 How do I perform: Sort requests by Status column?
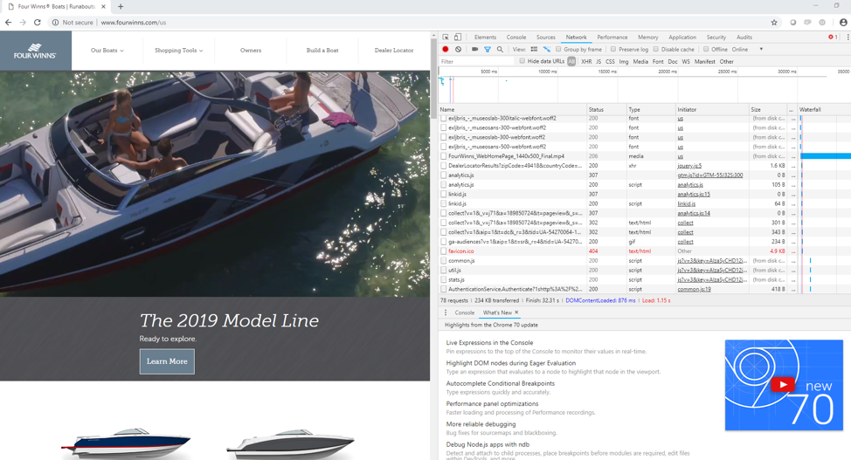[x=606, y=110]
